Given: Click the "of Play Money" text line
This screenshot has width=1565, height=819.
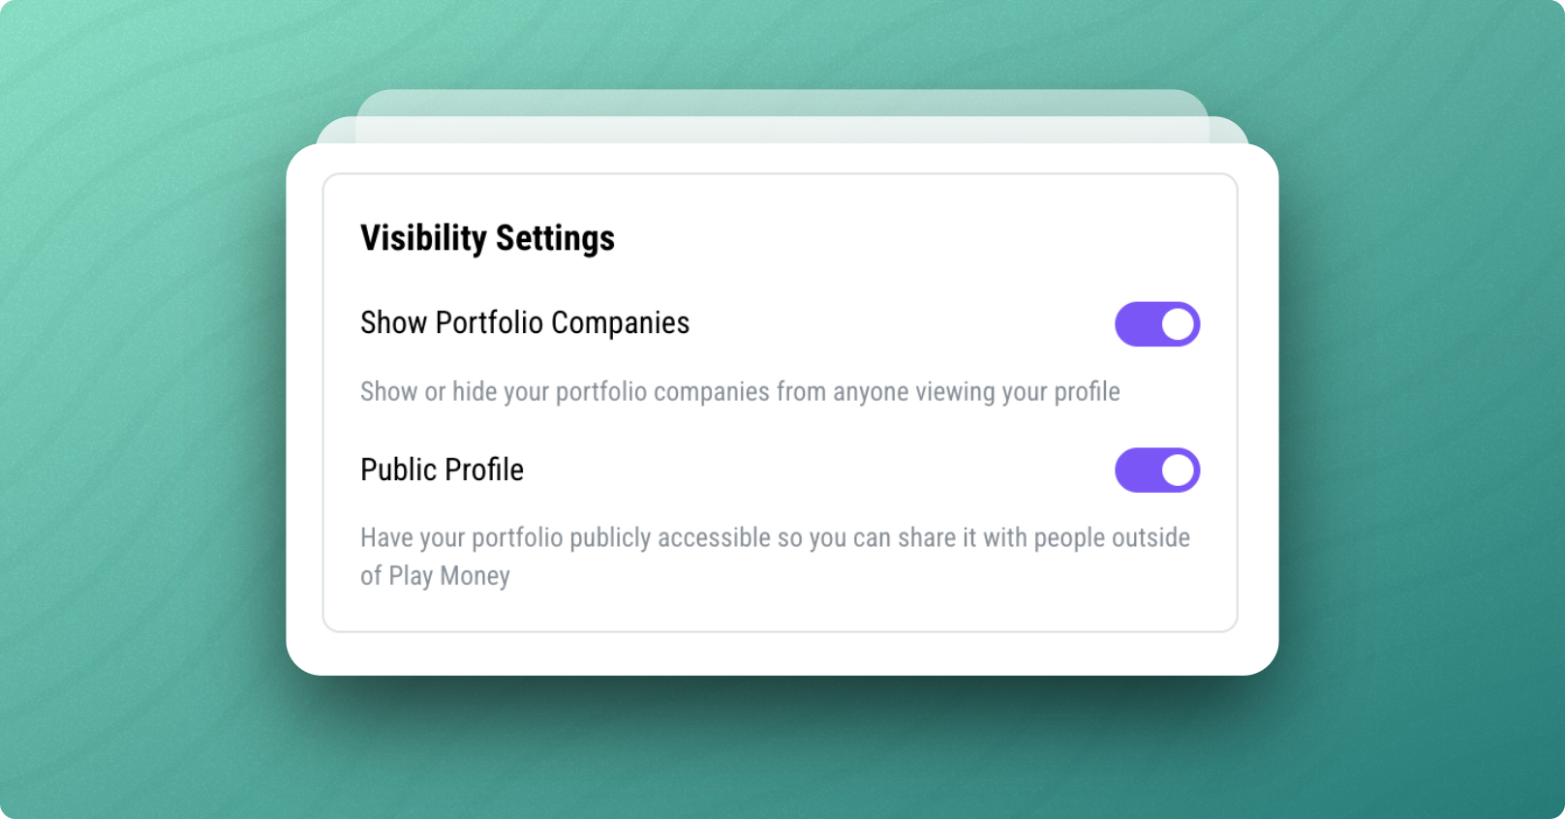Looking at the screenshot, I should pyautogui.click(x=435, y=576).
